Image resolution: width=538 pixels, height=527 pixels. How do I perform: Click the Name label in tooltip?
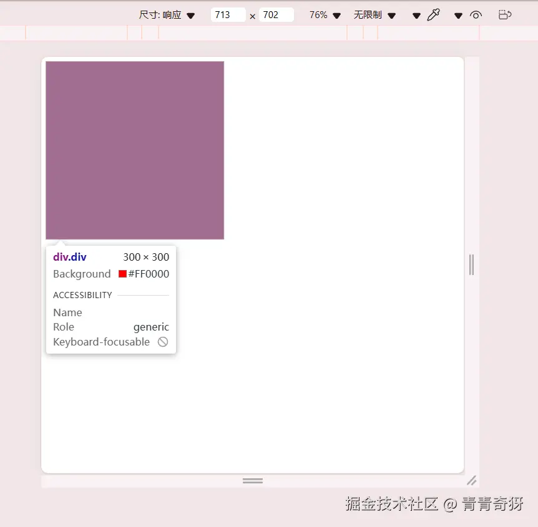point(67,312)
